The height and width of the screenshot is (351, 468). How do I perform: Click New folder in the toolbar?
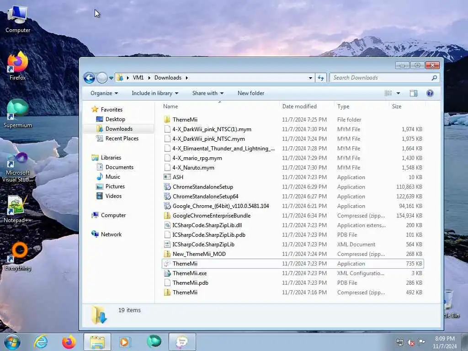click(x=251, y=93)
